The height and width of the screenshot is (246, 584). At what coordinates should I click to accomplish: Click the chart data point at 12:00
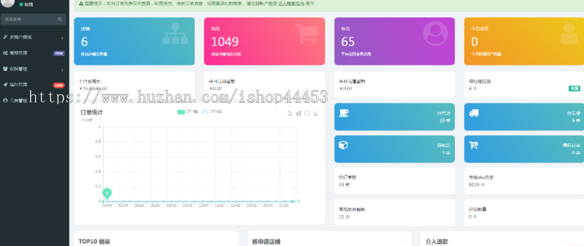click(203, 201)
